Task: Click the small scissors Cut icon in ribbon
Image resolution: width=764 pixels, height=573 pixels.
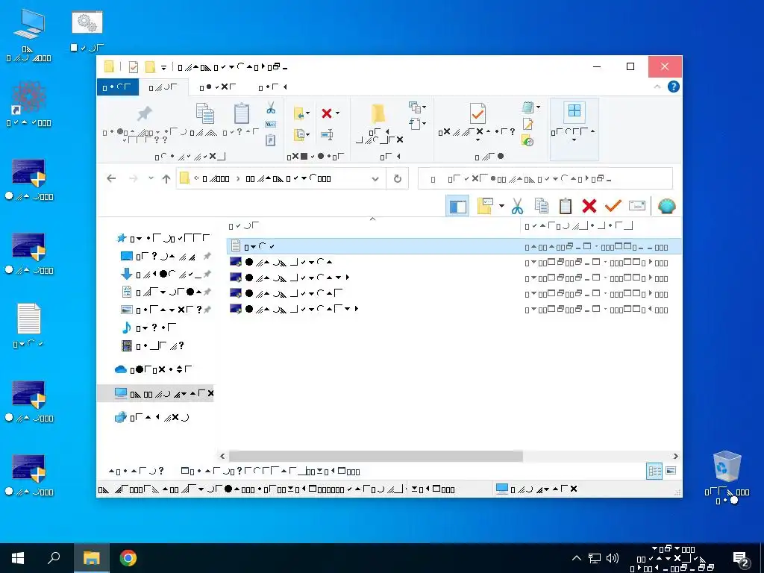Action: (271, 107)
